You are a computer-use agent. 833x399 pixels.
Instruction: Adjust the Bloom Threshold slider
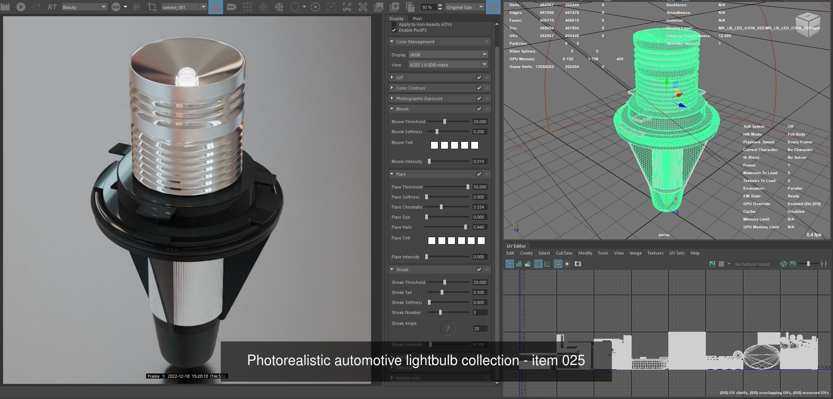click(445, 122)
